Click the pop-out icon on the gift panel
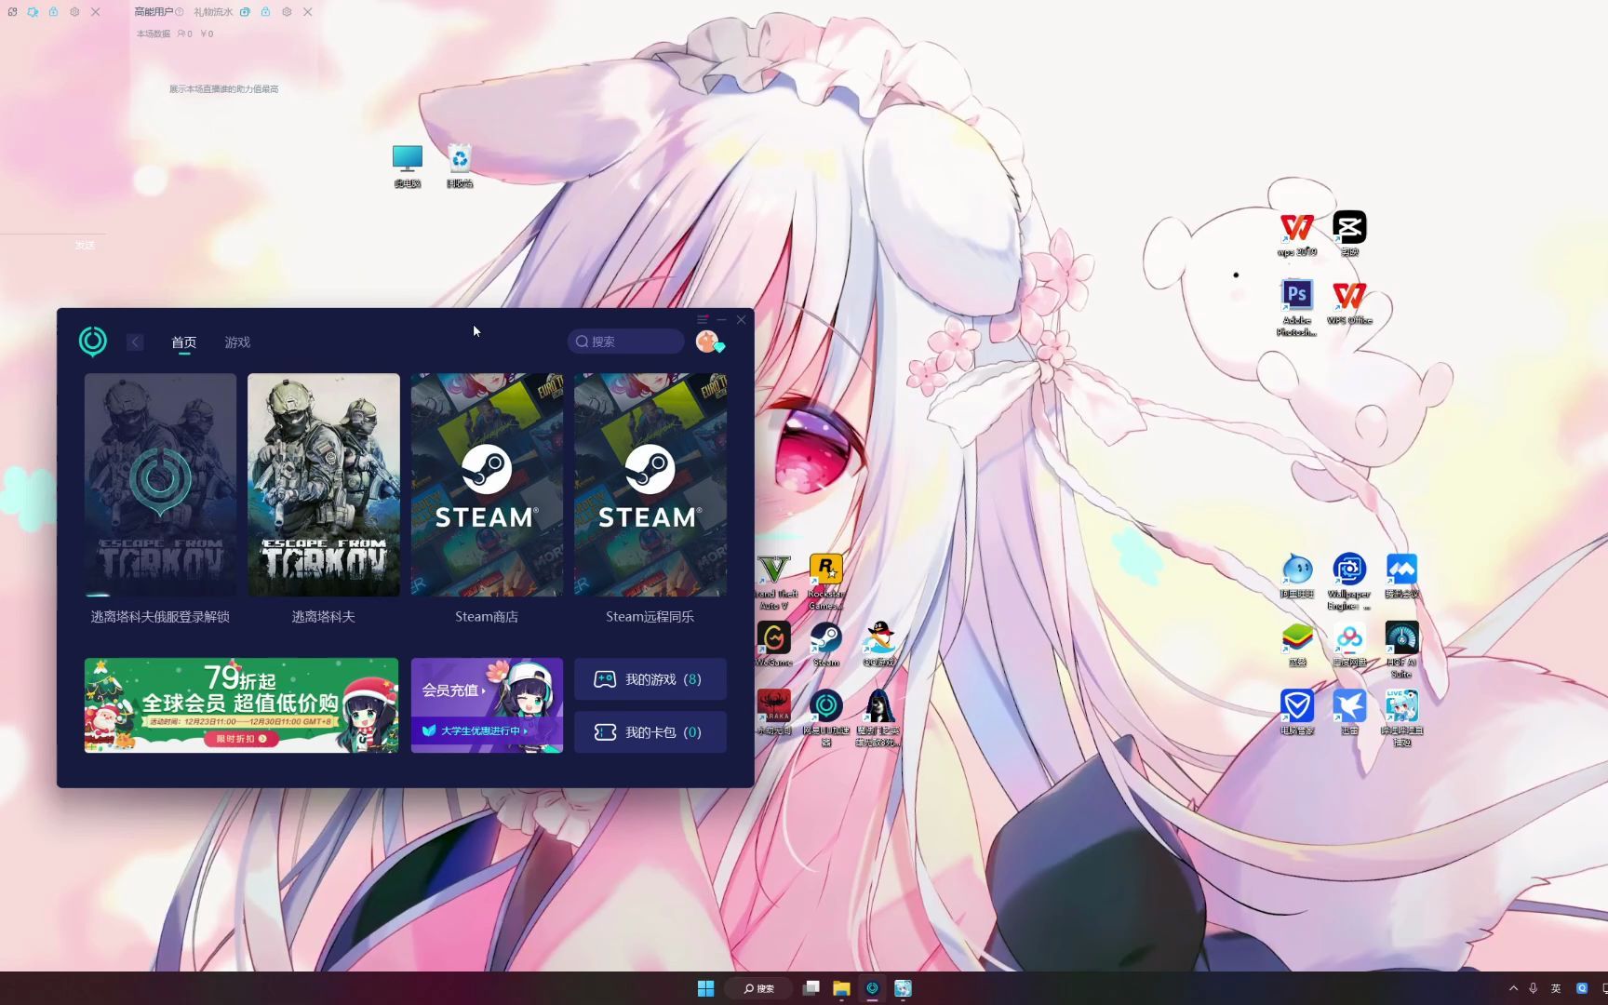The width and height of the screenshot is (1608, 1005). [245, 12]
